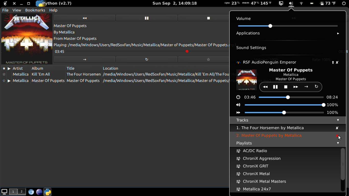Seek using the red marker on the main progress bar
Viewport: 349px width, 196px height.
(187, 51)
